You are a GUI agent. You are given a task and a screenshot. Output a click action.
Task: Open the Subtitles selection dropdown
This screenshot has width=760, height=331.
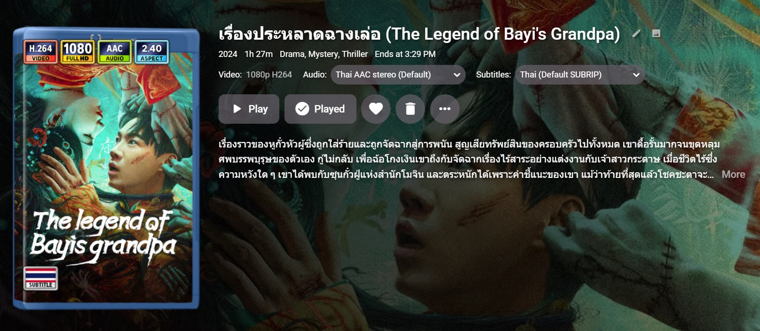(580, 75)
